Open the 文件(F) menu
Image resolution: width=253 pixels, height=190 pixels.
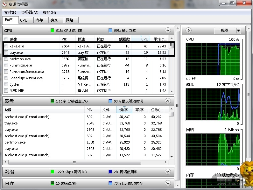point(10,12)
